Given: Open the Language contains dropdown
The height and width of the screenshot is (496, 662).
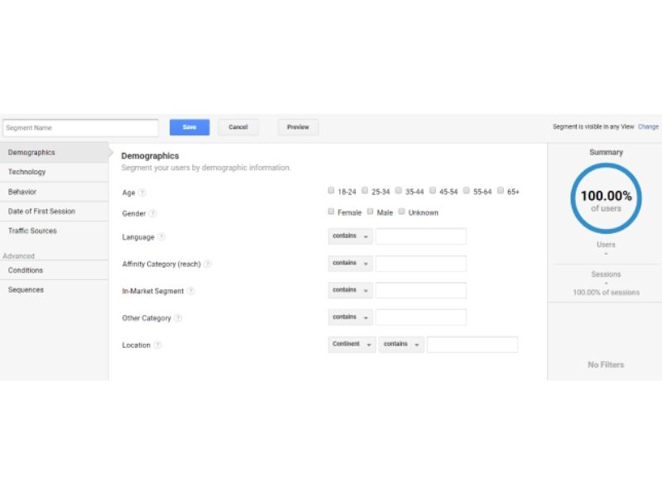Looking at the screenshot, I should [350, 236].
